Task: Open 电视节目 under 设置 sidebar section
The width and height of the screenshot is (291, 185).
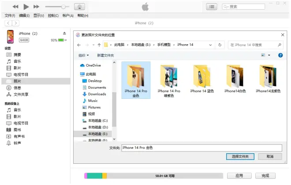Action: pos(21,75)
